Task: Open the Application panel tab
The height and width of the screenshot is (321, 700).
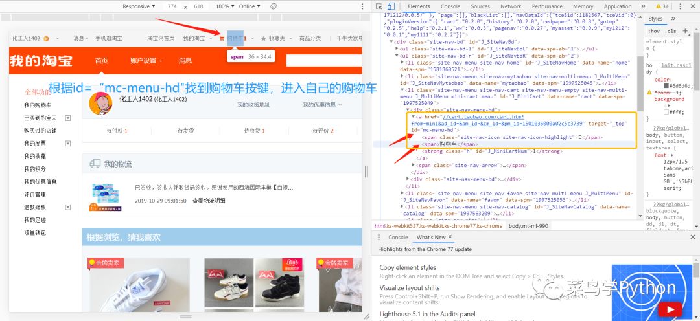Action: [x=618, y=6]
